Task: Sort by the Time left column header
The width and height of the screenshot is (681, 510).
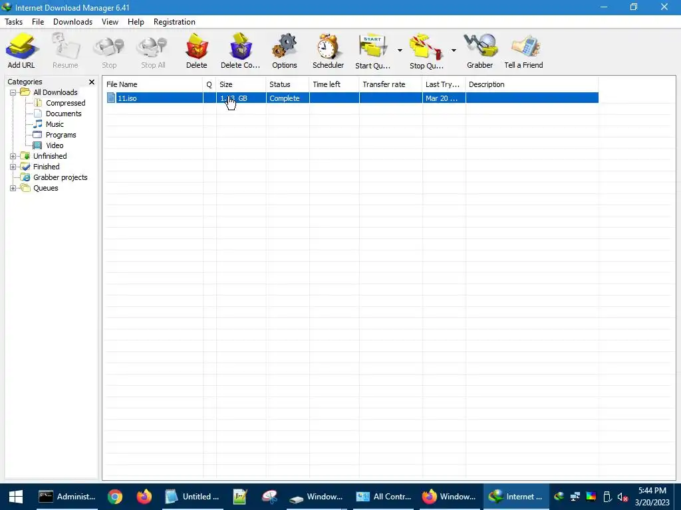Action: pos(335,84)
